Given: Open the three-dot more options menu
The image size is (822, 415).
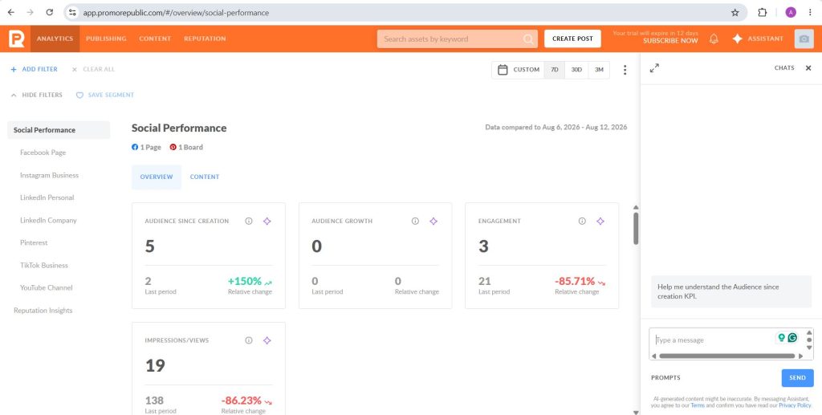Looking at the screenshot, I should pos(625,70).
